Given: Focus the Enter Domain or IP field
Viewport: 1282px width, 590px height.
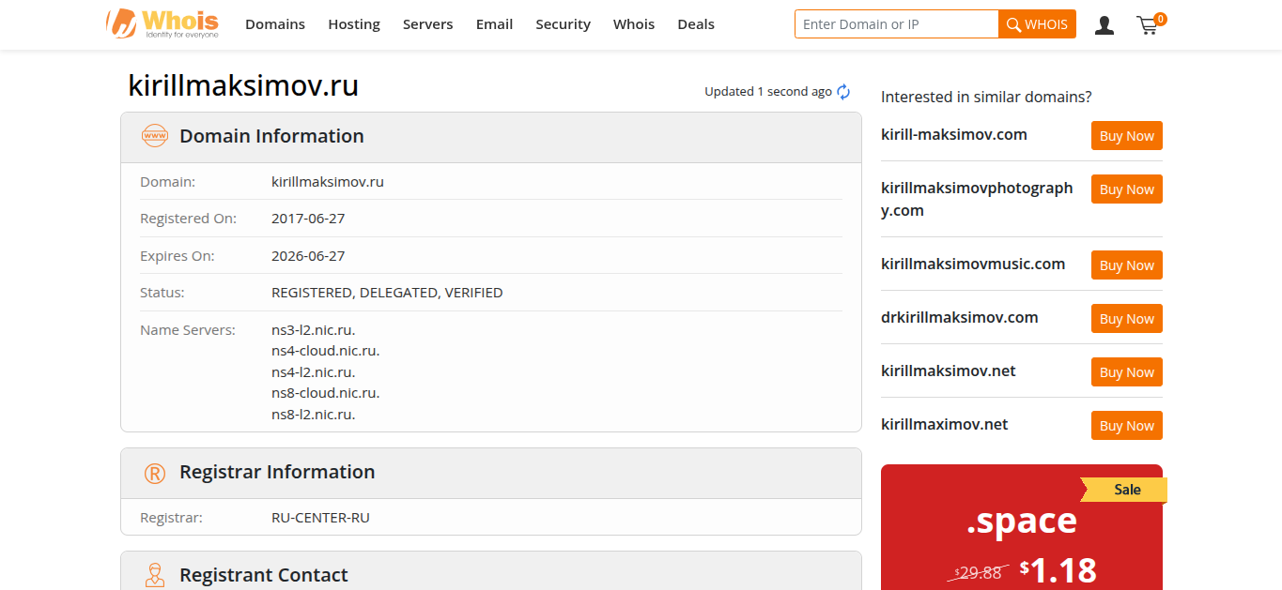Looking at the screenshot, I should [x=896, y=24].
